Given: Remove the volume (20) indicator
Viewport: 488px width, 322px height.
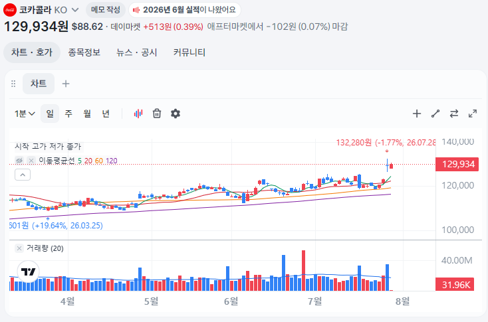Looking at the screenshot, I should click(x=19, y=248).
